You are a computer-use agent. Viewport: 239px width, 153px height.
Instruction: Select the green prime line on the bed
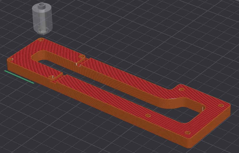[x=19, y=77]
